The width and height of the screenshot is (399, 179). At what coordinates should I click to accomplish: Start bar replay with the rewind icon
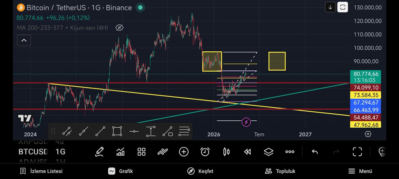tap(247, 152)
